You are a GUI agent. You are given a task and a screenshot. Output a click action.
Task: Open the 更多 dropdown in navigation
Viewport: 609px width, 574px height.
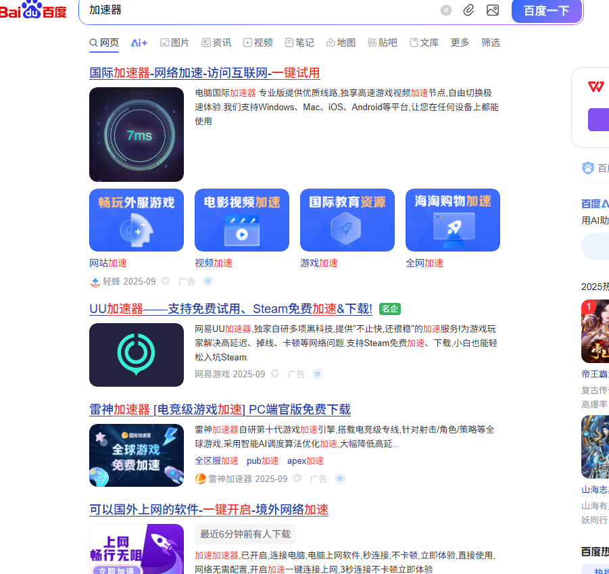pyautogui.click(x=460, y=43)
